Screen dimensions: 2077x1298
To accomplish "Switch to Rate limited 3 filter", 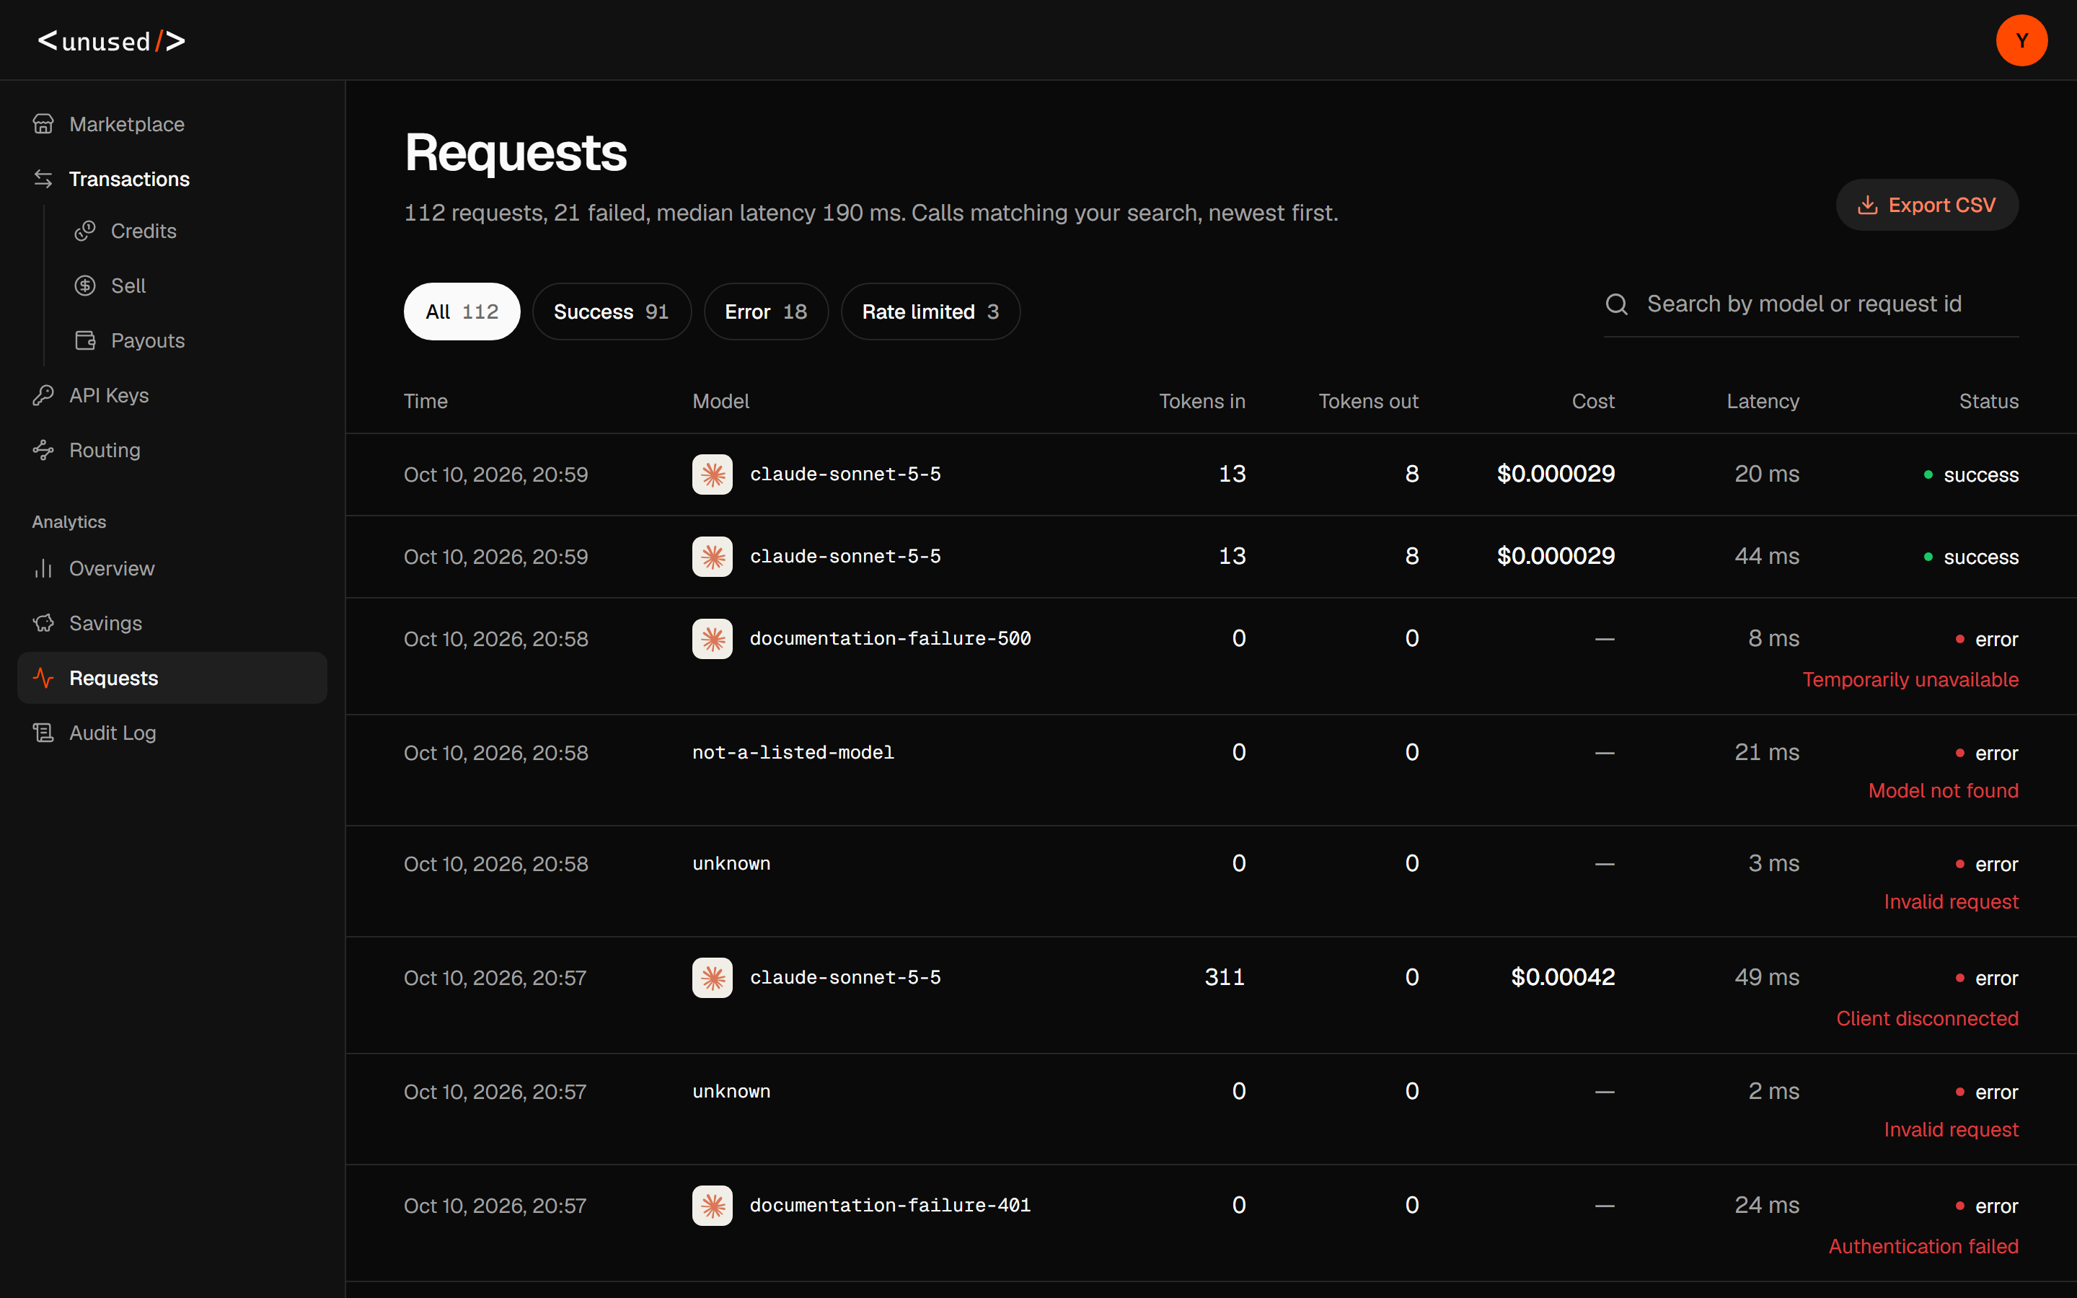I will [x=930, y=312].
